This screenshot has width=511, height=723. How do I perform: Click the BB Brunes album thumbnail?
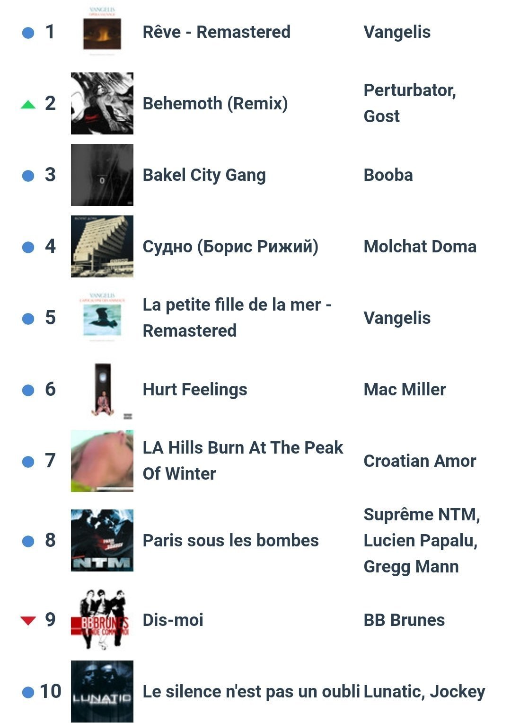(x=102, y=620)
